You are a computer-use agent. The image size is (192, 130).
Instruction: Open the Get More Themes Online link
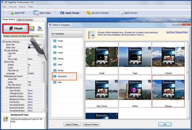pos(177,32)
